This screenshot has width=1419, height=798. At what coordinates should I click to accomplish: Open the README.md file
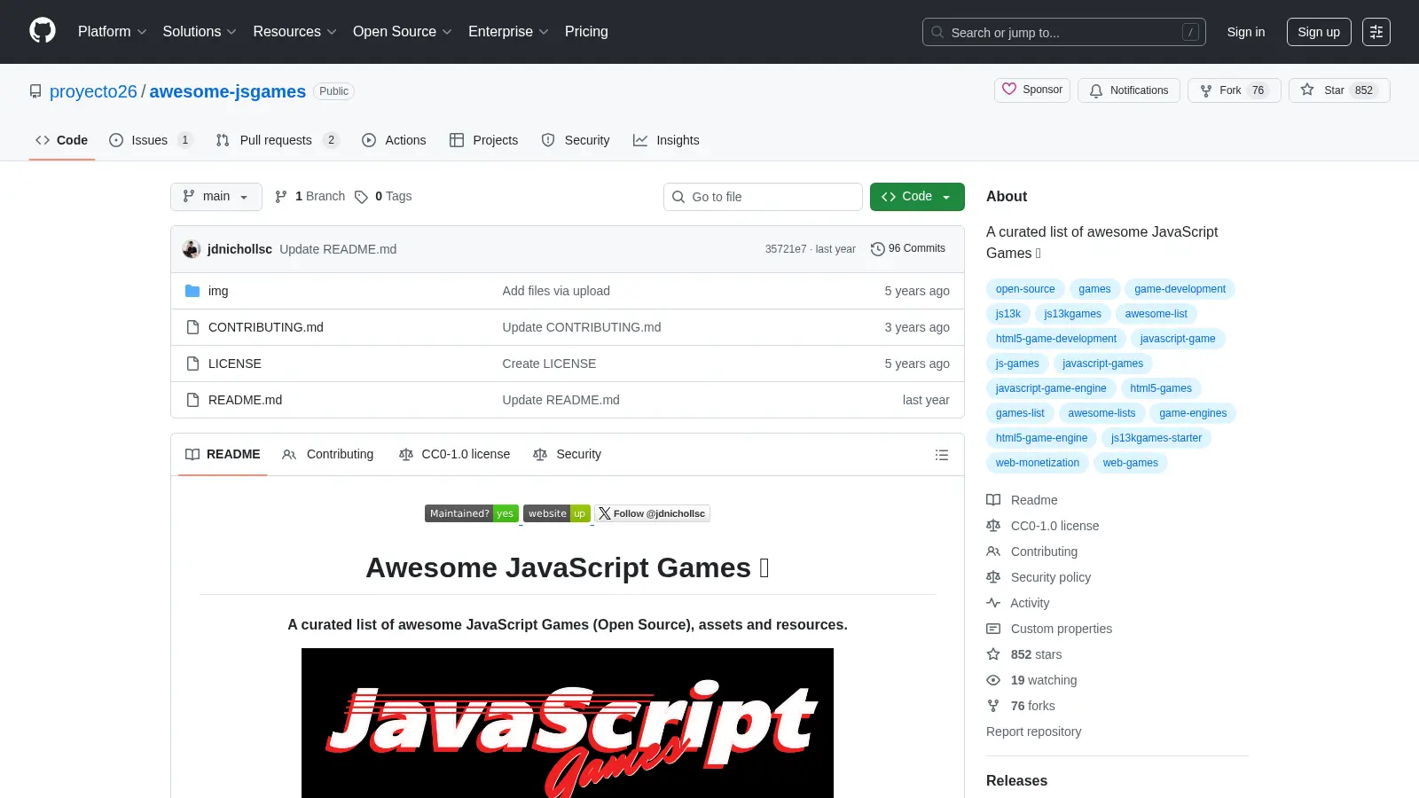coord(245,400)
